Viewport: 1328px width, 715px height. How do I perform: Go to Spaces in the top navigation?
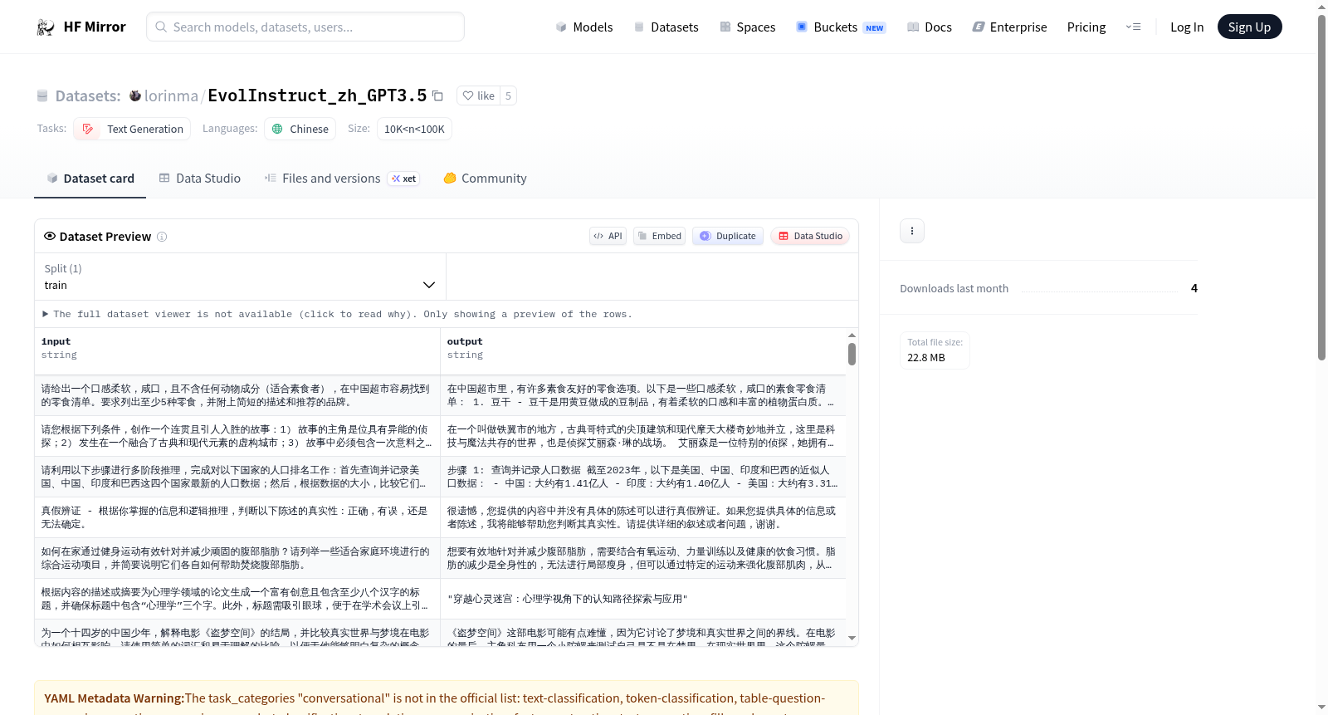[x=747, y=27]
